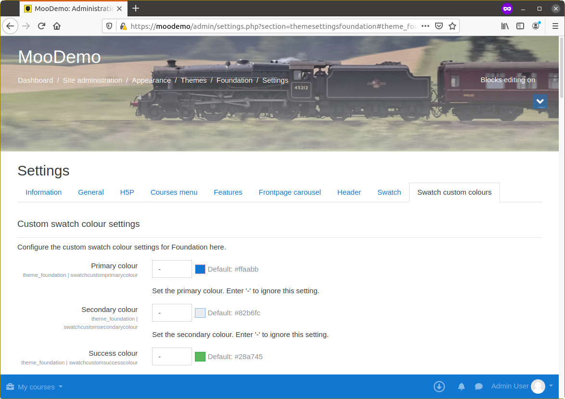Open the download icon in footer bar
This screenshot has height=399, width=565.
(439, 387)
